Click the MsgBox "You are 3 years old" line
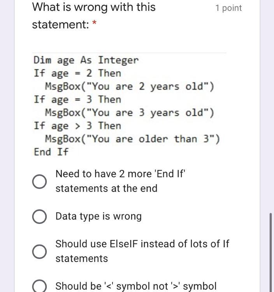Screen dimensions: 274x292 point(129,113)
